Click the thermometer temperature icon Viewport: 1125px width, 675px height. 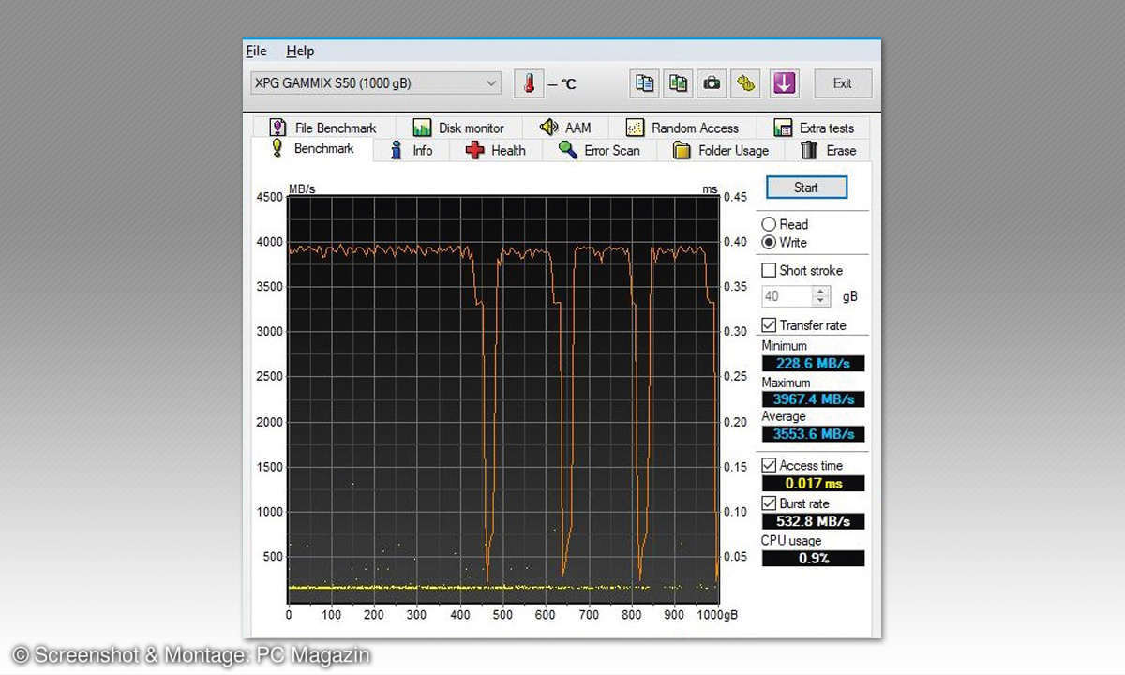coord(529,83)
